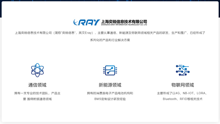220x124 pixels.
Task: Click the text BMS定制设计研发经验
Action: click(x=110, y=99)
